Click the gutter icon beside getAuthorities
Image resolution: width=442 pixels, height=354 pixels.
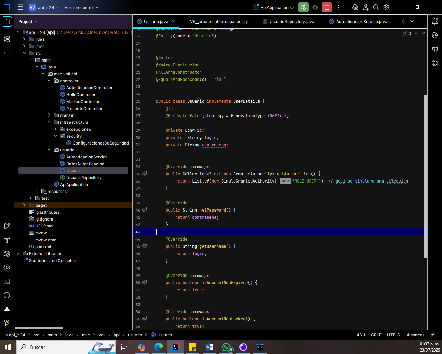pos(145,173)
